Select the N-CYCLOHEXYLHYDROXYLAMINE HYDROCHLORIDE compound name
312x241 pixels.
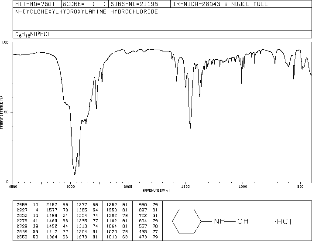[x=86, y=12]
